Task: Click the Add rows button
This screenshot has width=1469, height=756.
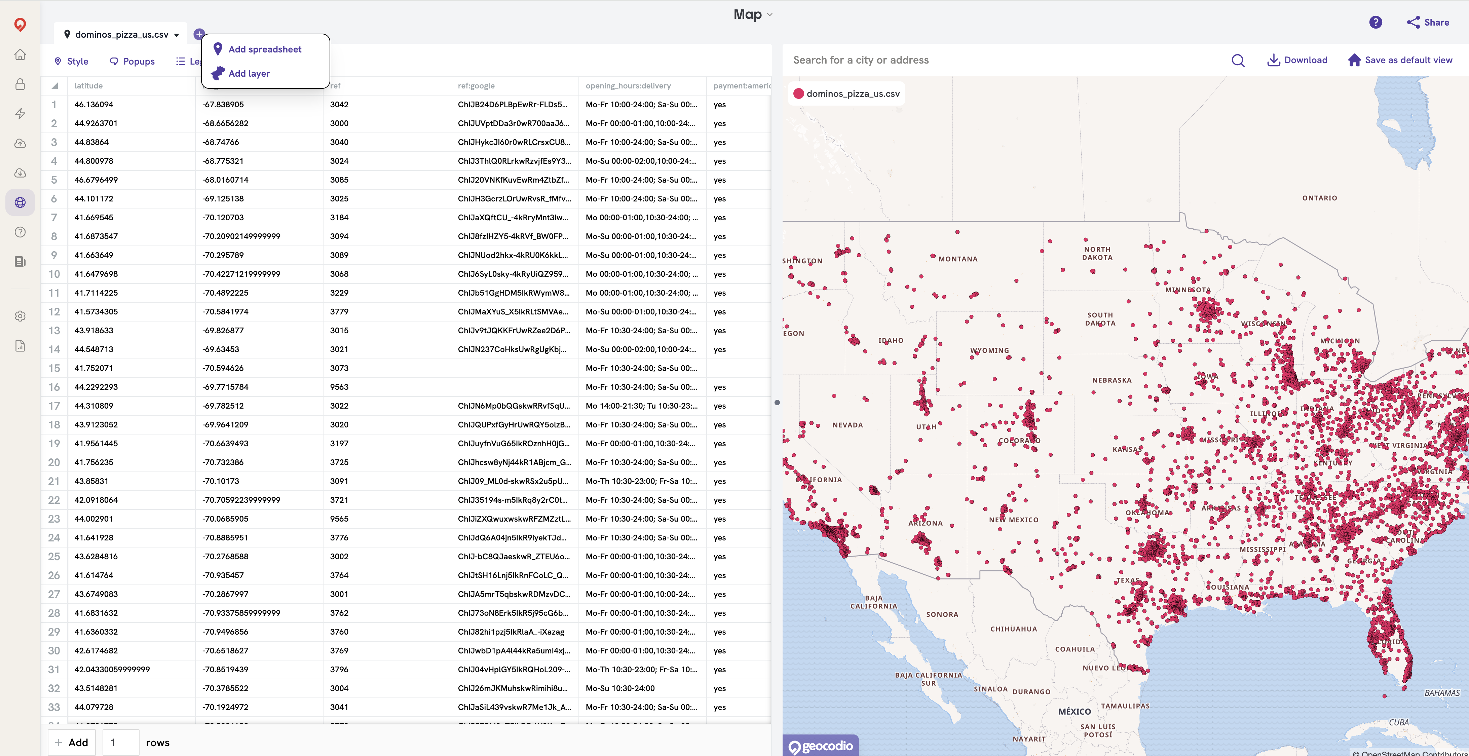Action: point(71,742)
